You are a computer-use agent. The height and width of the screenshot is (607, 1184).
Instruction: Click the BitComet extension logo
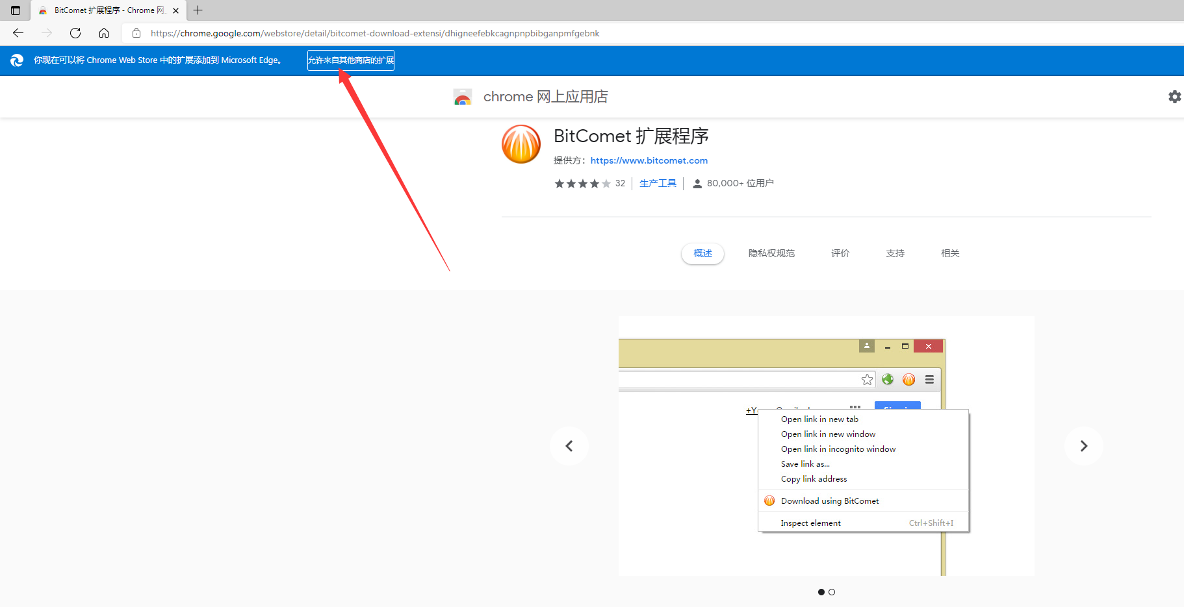pyautogui.click(x=521, y=144)
